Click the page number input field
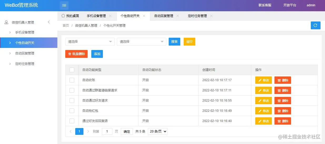The width and height of the screenshot is (325, 144). point(107,131)
